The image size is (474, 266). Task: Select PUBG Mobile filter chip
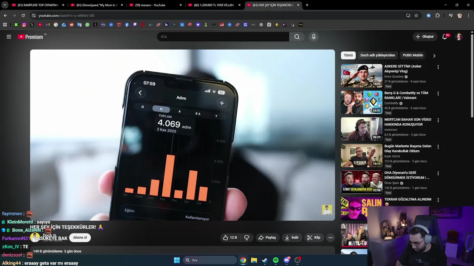tap(413, 55)
